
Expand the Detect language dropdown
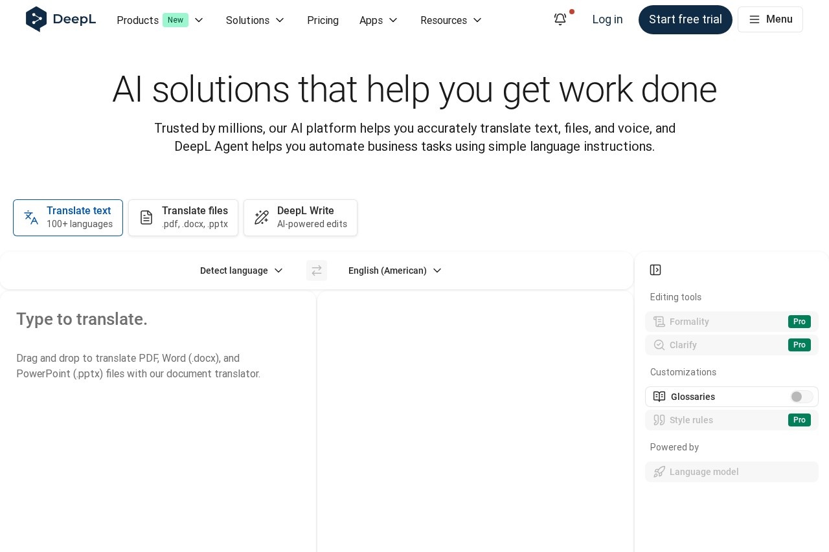point(242,270)
